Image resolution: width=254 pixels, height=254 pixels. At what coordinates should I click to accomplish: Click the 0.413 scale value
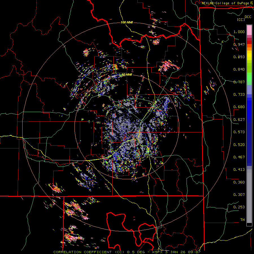click(239, 170)
